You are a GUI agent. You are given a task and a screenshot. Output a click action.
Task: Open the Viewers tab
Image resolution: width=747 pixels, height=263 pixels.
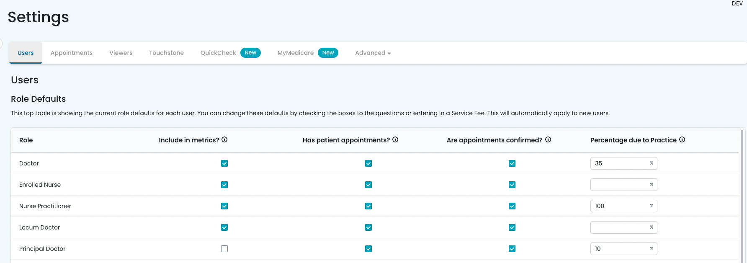click(x=121, y=53)
